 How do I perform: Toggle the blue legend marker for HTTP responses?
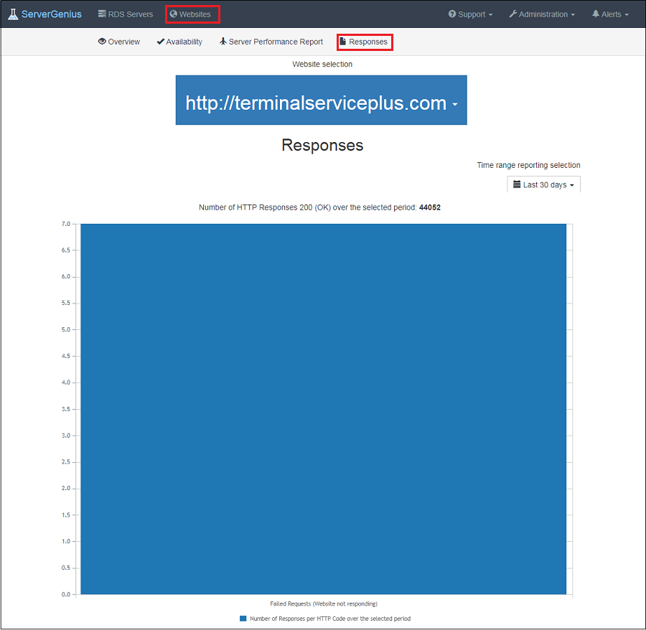(x=242, y=618)
